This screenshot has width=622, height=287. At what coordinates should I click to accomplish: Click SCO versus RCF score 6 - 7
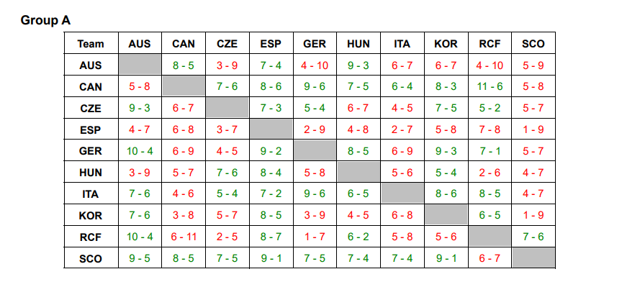click(x=490, y=258)
